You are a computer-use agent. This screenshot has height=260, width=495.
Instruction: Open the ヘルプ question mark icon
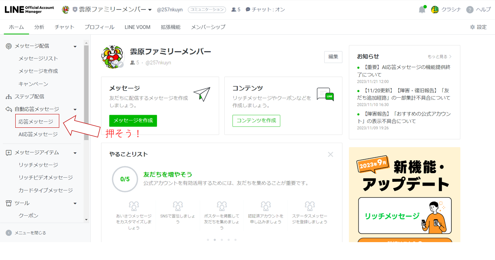point(470,10)
